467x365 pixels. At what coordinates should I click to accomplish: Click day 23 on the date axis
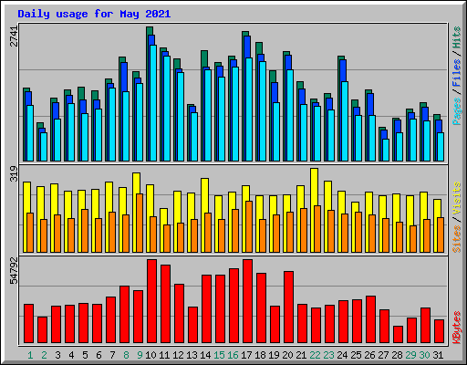pyautogui.click(x=328, y=355)
